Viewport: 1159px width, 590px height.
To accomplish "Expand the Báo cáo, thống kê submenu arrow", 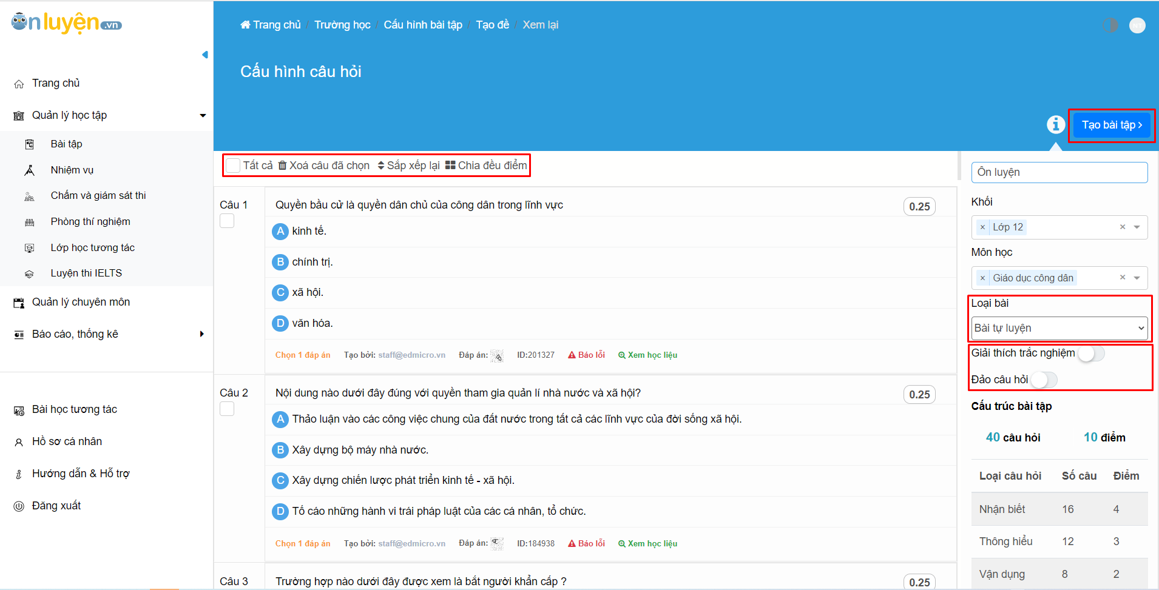I will (x=202, y=334).
